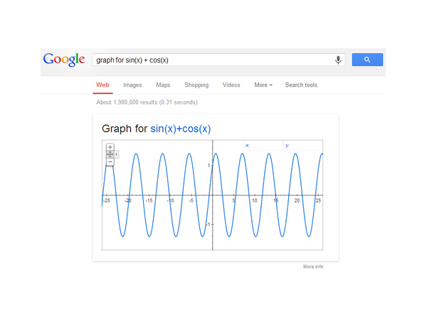Click the graph zoom in plus button
The height and width of the screenshot is (320, 427).
point(110,147)
